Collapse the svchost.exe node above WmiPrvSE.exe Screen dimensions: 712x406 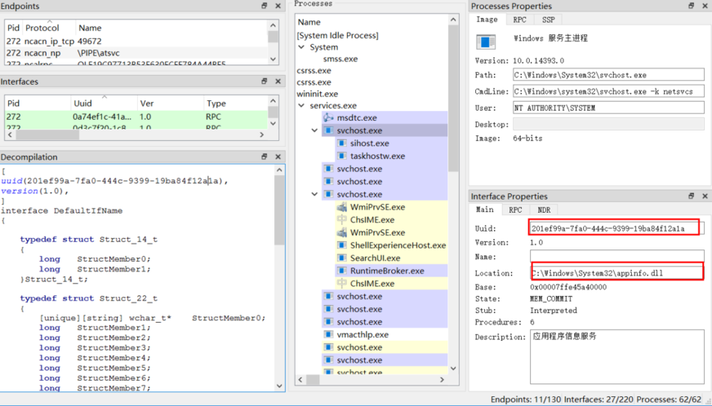click(x=314, y=194)
